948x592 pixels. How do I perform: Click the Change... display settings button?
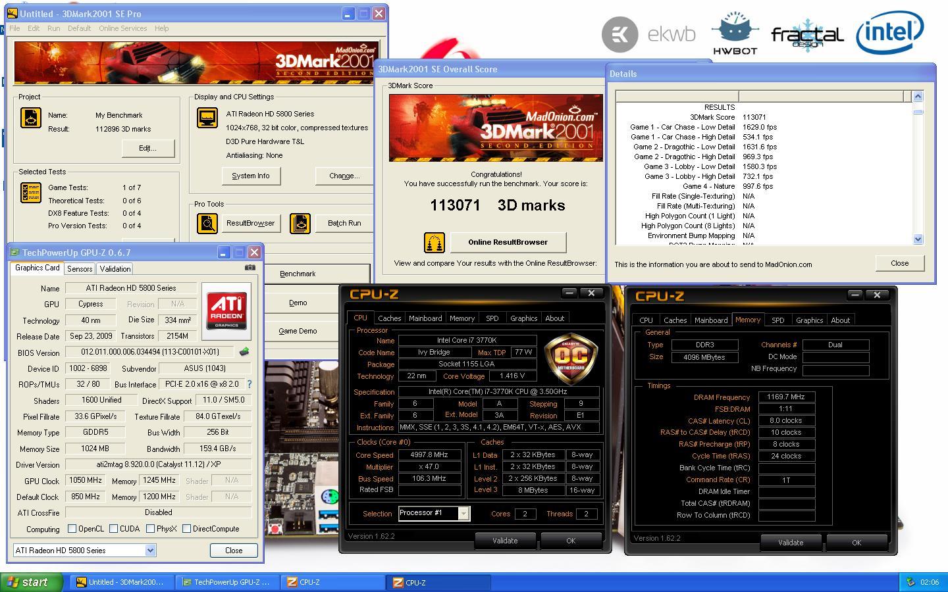tap(344, 176)
